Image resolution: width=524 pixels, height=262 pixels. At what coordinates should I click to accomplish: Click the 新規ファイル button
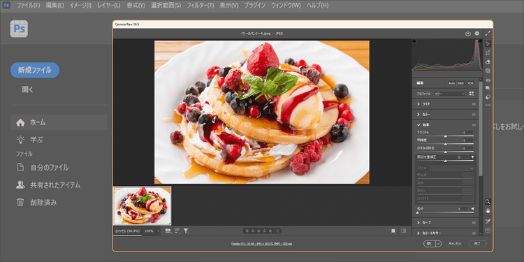coord(35,70)
